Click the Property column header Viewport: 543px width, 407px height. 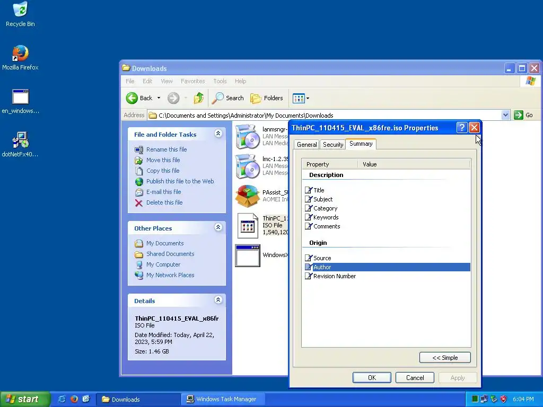tap(330, 164)
